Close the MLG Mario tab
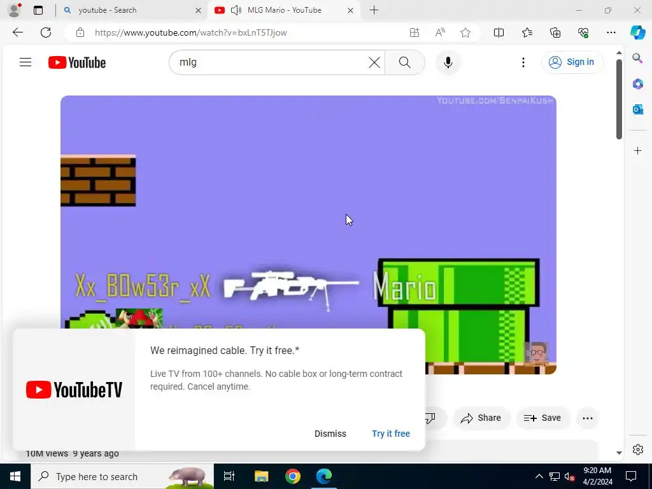The height and width of the screenshot is (489, 652). coord(351,10)
